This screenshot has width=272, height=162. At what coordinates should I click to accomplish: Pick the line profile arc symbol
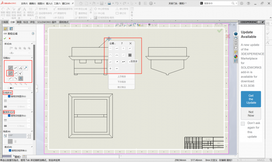pyautogui.click(x=110, y=55)
